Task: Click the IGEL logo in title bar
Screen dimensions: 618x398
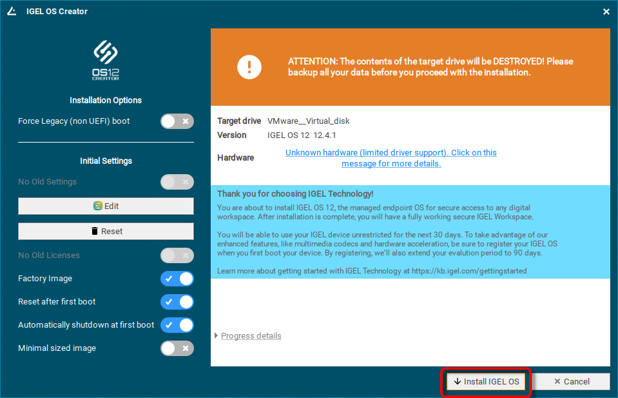Action: coord(12,11)
